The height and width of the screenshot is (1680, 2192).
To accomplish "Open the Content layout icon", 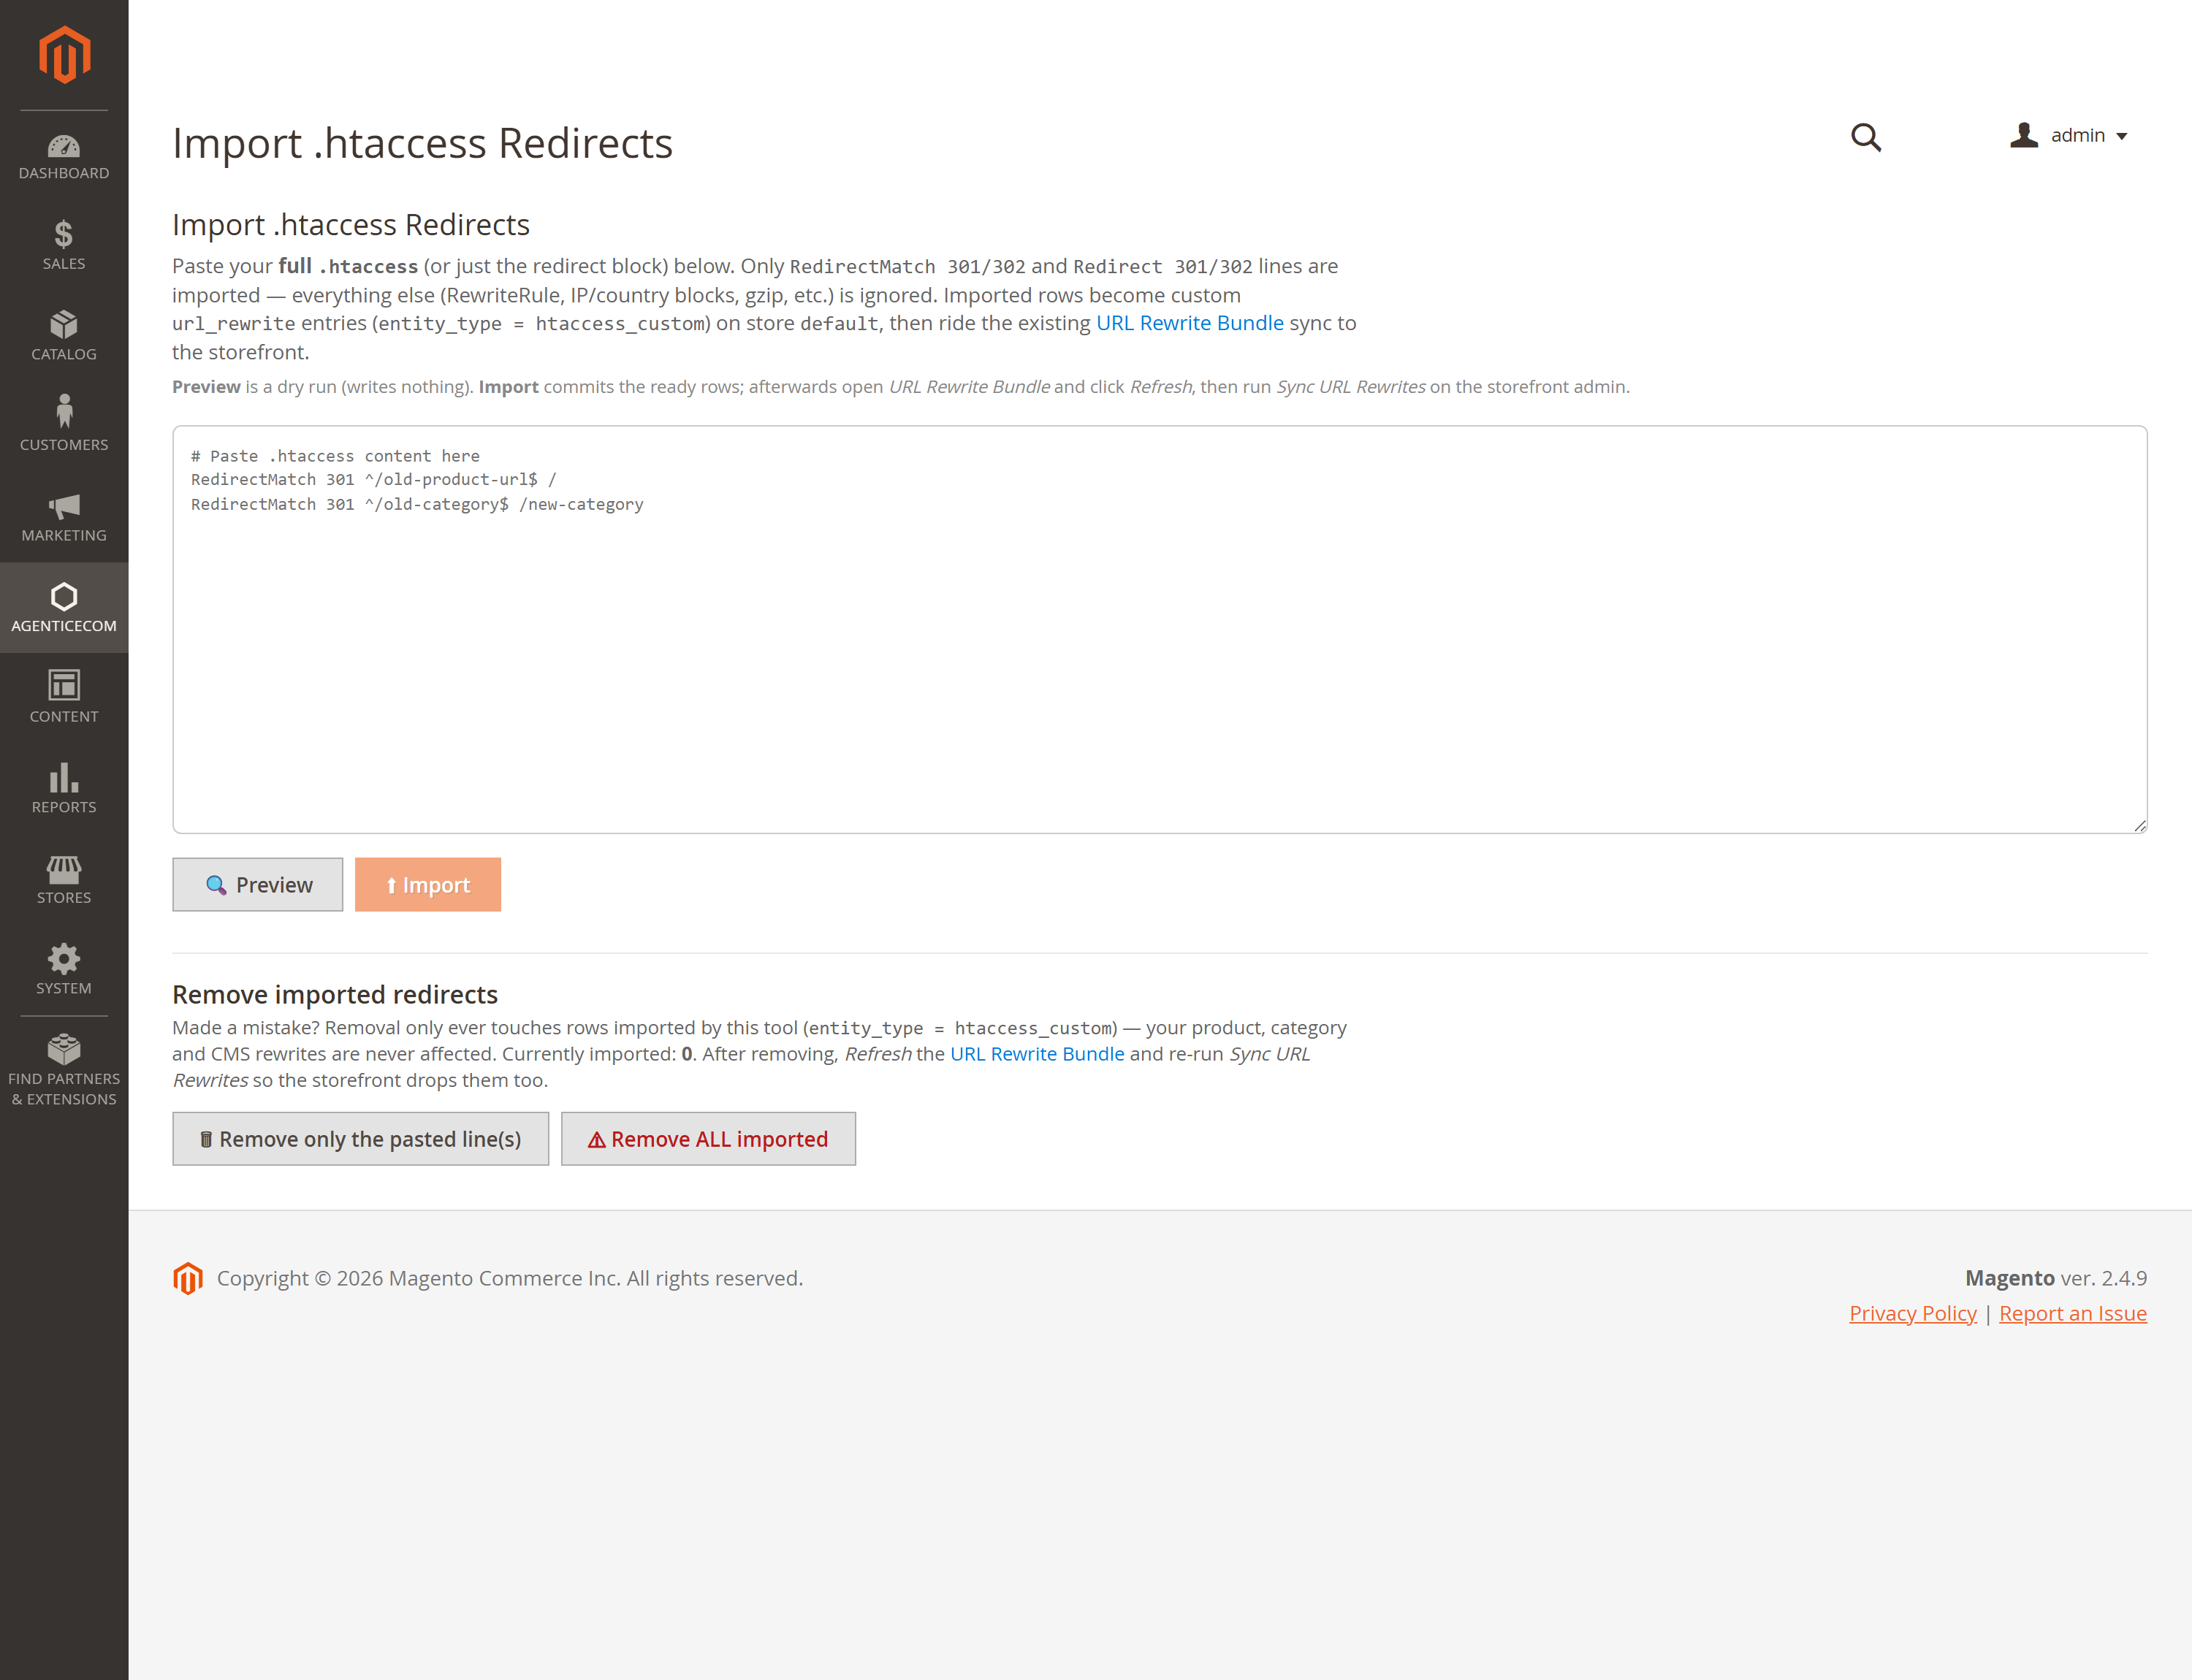I will [64, 685].
